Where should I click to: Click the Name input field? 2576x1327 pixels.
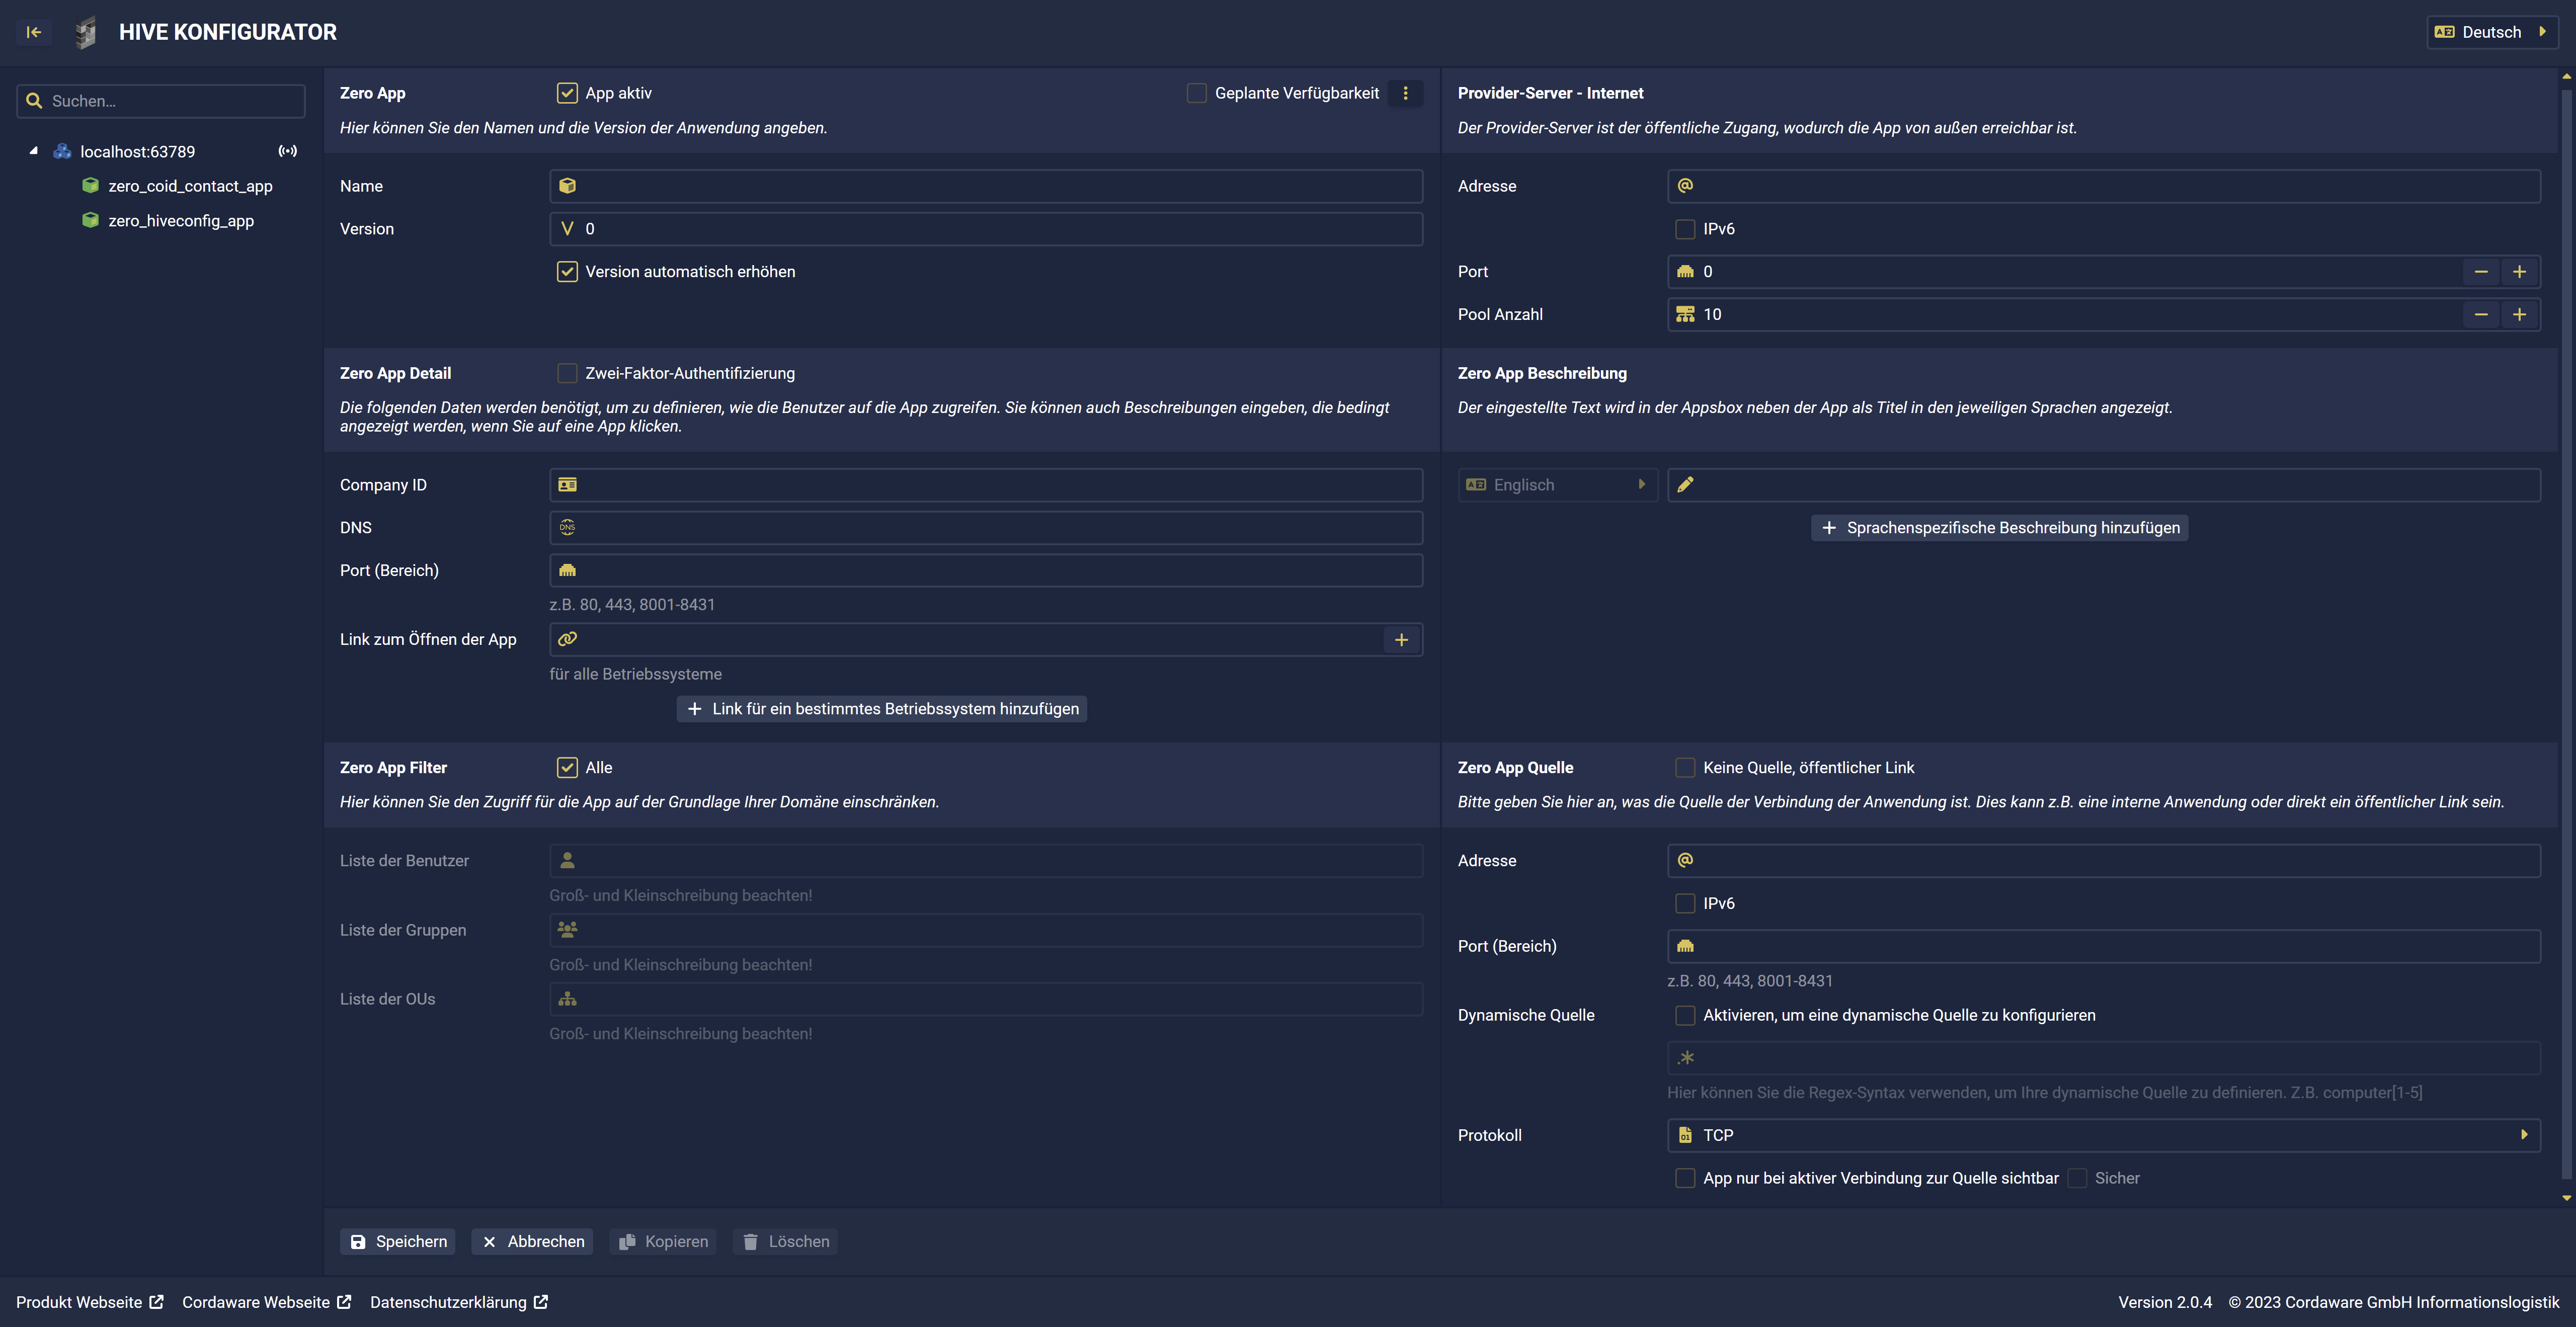[x=986, y=186]
